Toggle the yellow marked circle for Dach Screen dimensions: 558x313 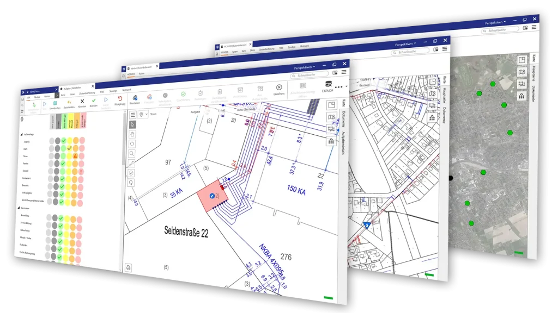[69, 148]
